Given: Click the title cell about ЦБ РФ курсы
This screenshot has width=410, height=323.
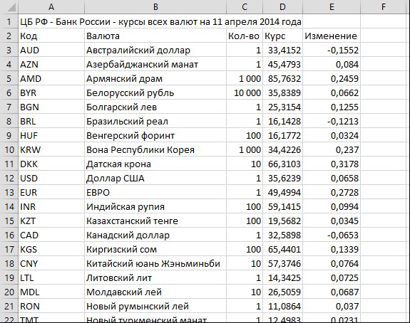Looking at the screenshot, I should [160, 21].
